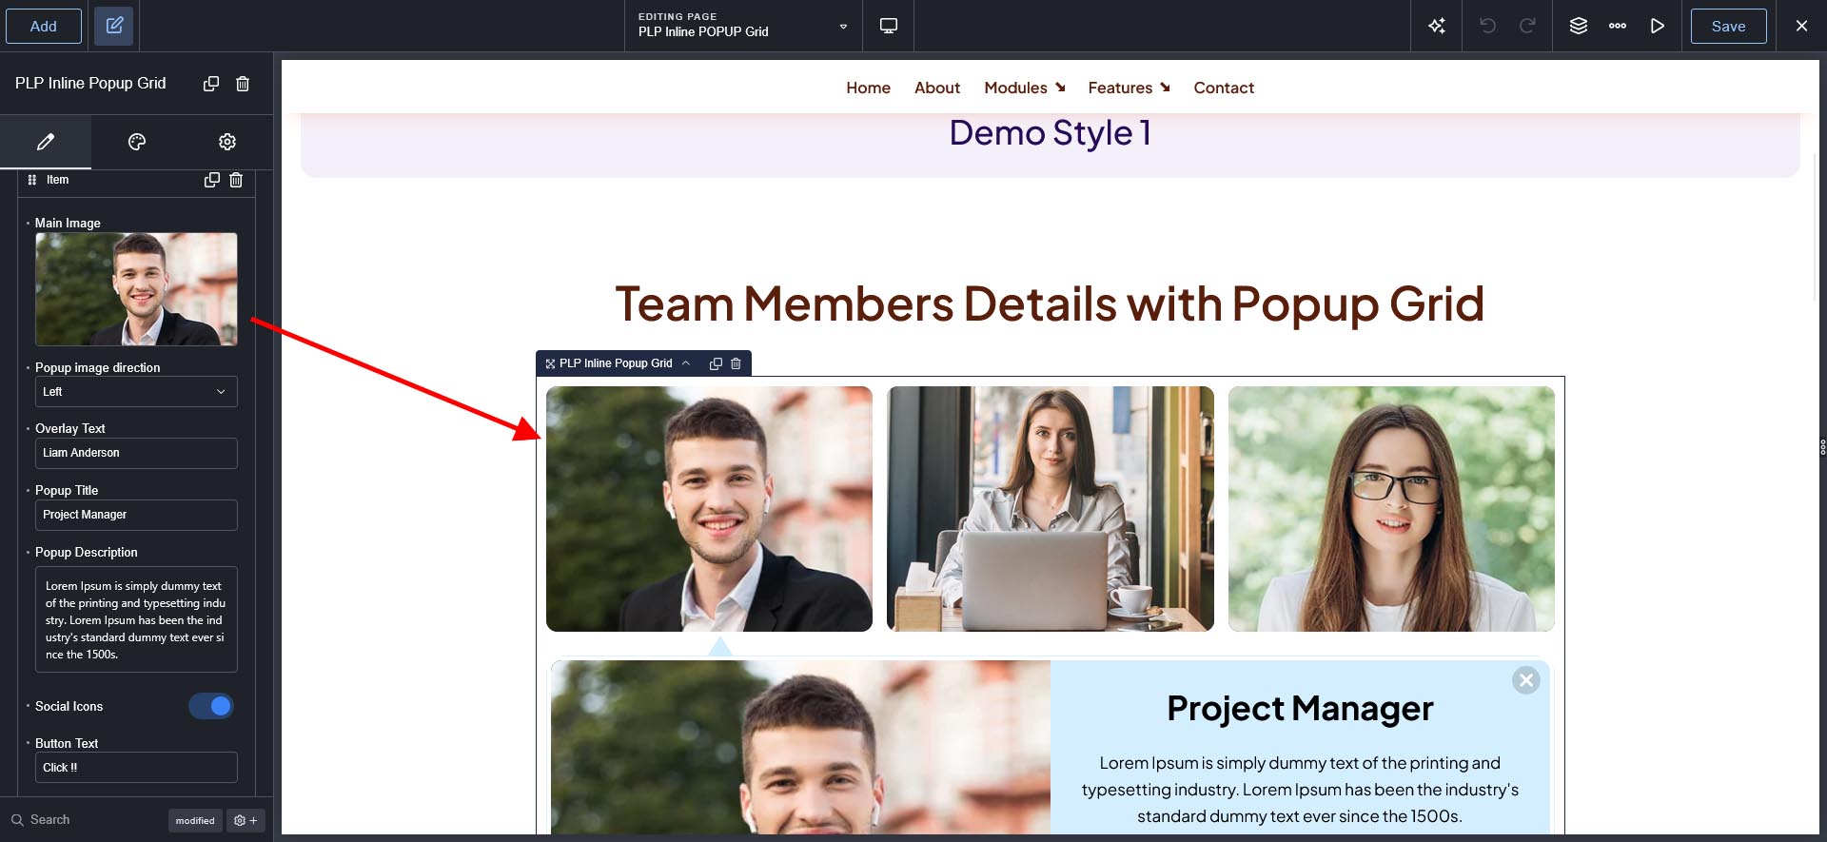The width and height of the screenshot is (1827, 842).
Task: Click the module move handle icon
Action: tap(550, 363)
